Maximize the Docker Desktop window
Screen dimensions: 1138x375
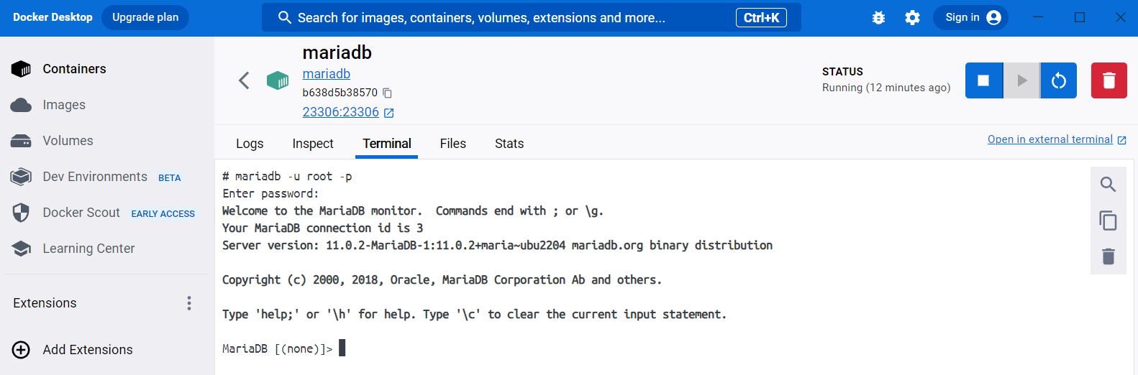click(x=1080, y=18)
